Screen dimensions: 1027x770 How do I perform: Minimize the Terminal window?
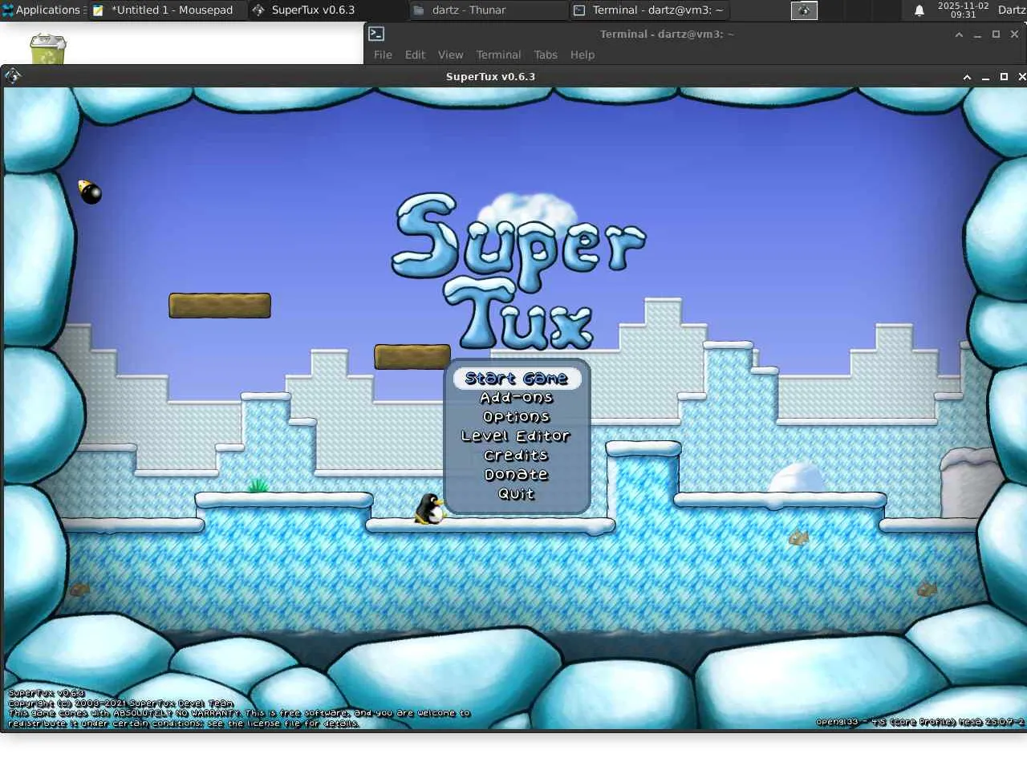(x=977, y=34)
